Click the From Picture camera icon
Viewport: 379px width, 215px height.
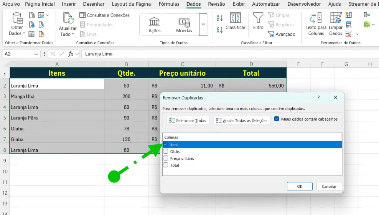click(41, 15)
